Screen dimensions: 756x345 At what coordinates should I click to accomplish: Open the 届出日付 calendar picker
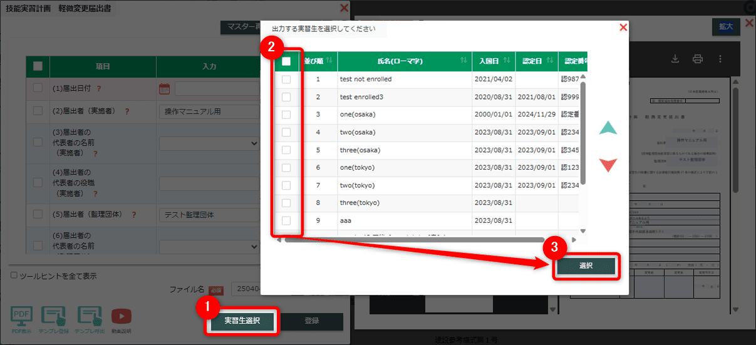click(165, 89)
